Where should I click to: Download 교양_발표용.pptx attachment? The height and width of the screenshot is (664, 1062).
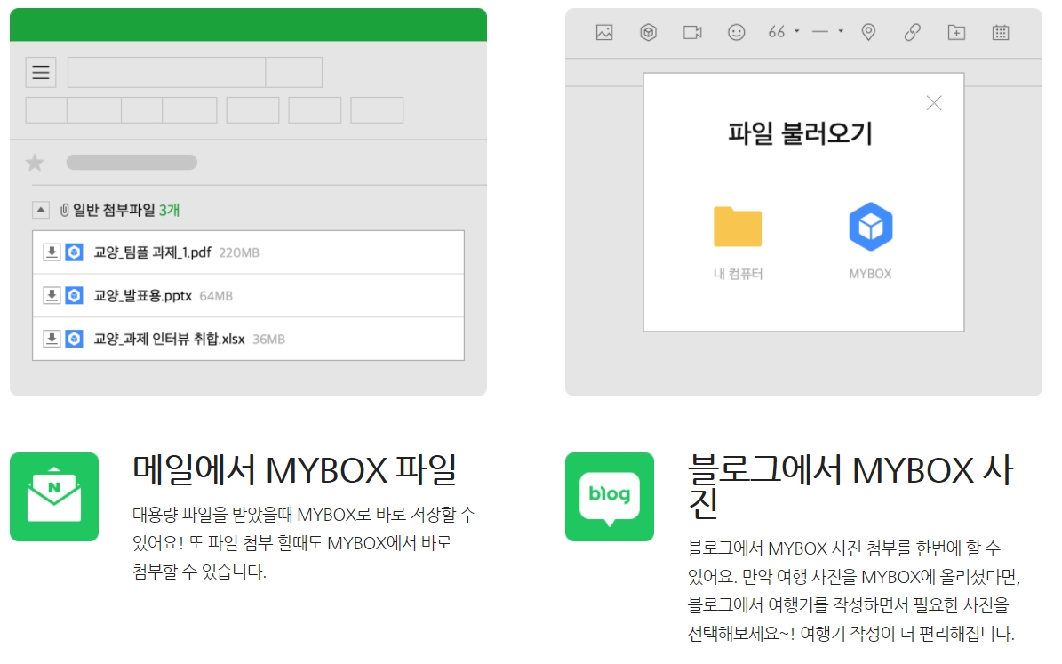[x=52, y=295]
